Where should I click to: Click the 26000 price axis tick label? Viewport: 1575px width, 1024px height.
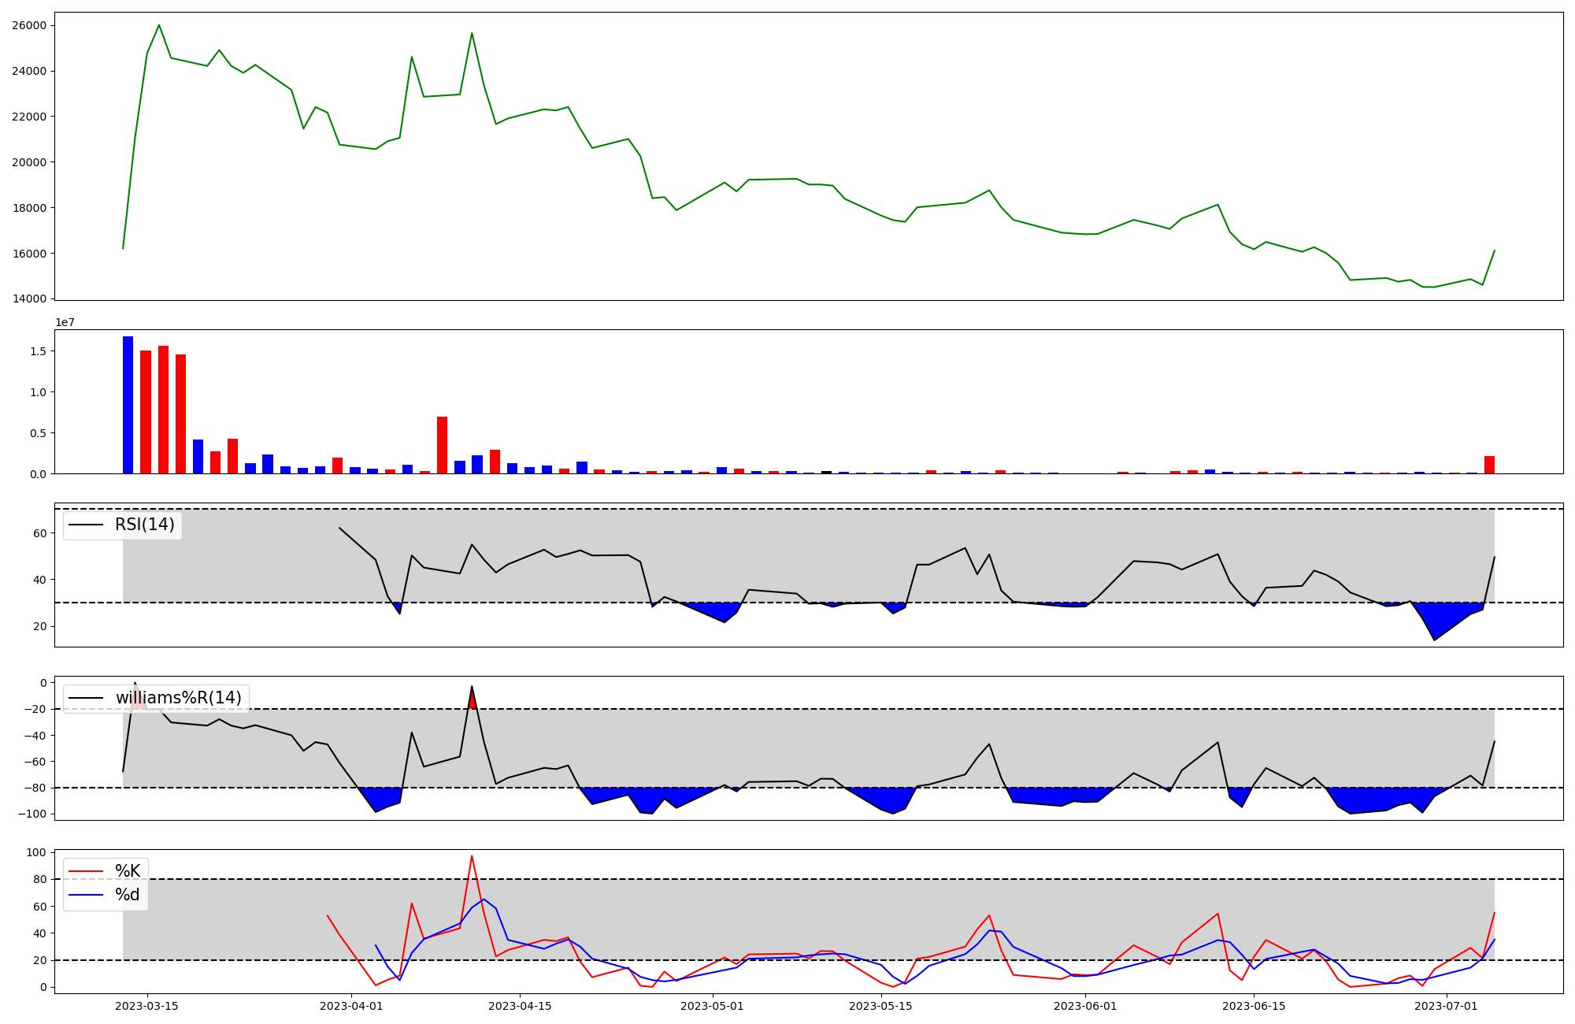[x=29, y=25]
